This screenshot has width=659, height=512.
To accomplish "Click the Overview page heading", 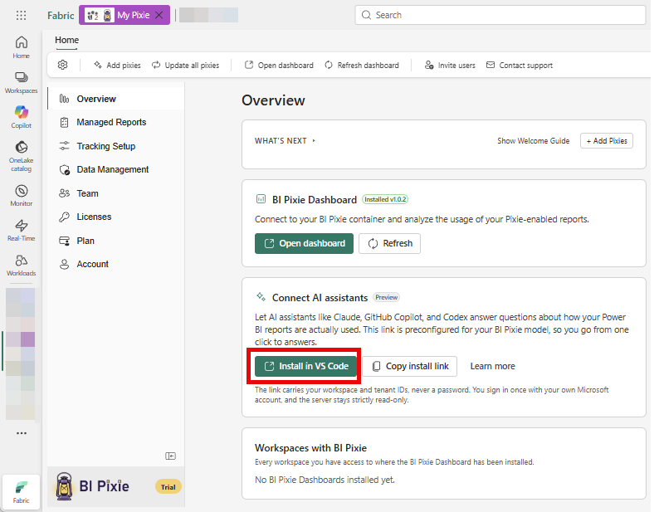I will click(273, 100).
